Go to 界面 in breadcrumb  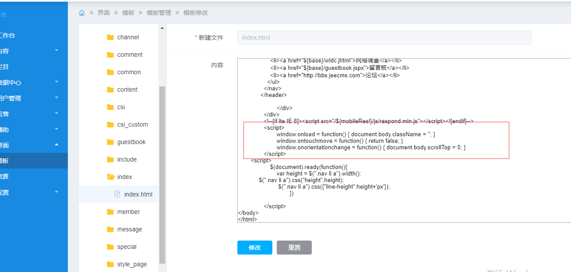[104, 13]
